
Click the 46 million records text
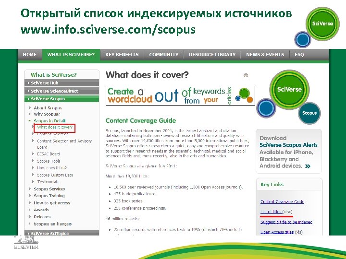click(x=123, y=219)
